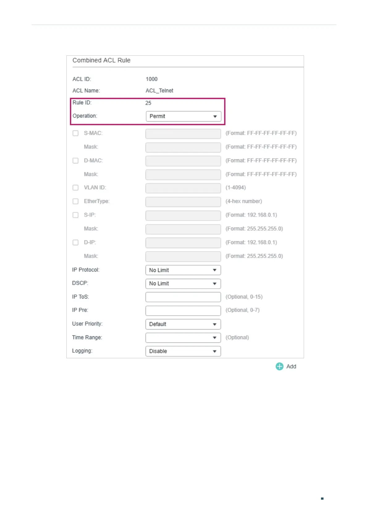Open the IP Protocol dropdown
The image size is (368, 521).
point(183,270)
